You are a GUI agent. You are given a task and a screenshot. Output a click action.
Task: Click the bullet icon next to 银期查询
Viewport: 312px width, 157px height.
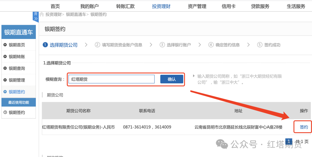coord(5,68)
